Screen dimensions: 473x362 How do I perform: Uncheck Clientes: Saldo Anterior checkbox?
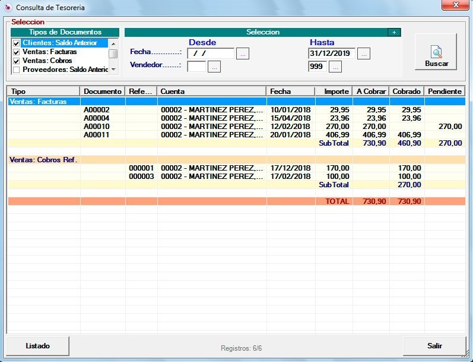pos(17,43)
